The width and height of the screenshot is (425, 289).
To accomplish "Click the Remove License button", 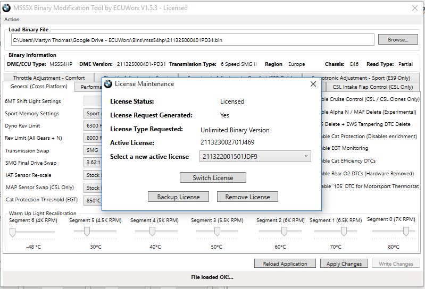I will (x=247, y=197).
